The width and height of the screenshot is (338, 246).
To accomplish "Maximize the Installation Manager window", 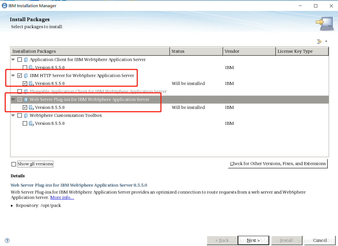I will (x=316, y=6).
